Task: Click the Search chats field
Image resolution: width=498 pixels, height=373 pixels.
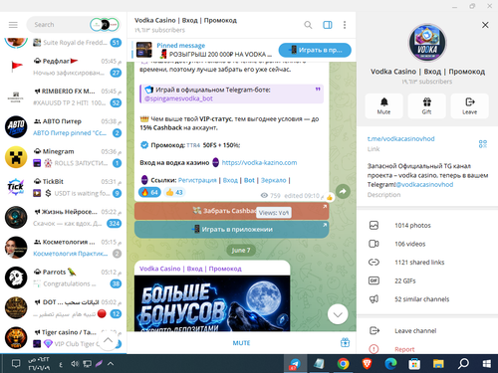Action: point(58,25)
